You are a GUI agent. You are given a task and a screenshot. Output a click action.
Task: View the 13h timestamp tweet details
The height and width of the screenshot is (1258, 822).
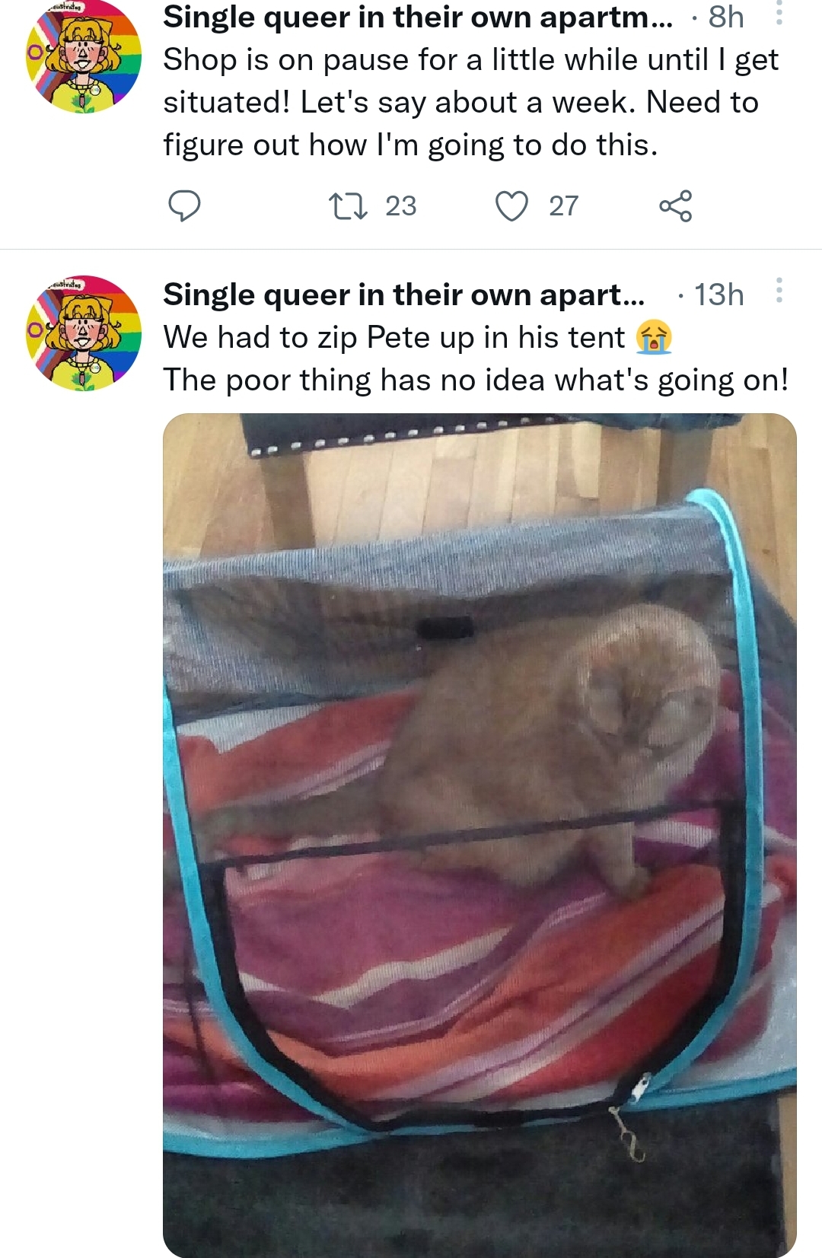(x=718, y=295)
